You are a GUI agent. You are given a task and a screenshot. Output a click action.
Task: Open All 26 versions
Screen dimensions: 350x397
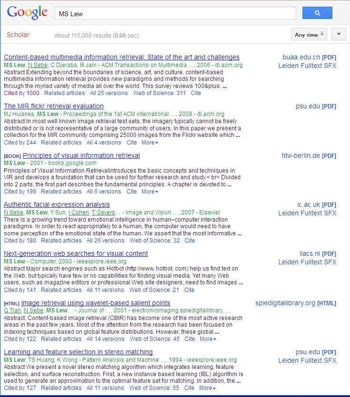point(106,241)
